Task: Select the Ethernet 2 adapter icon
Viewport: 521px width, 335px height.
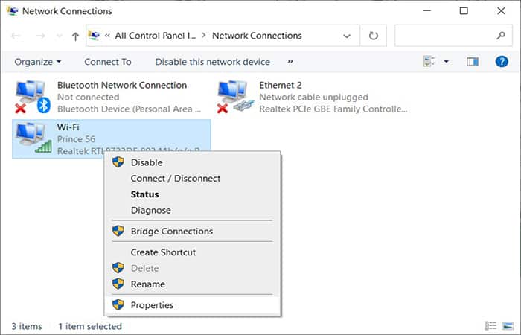Action: [x=236, y=97]
